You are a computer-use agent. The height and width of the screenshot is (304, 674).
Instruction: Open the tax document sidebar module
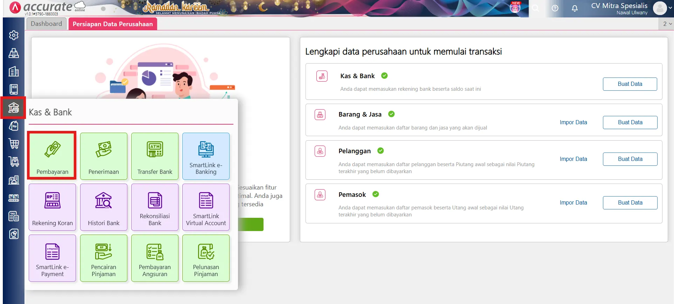[14, 216]
